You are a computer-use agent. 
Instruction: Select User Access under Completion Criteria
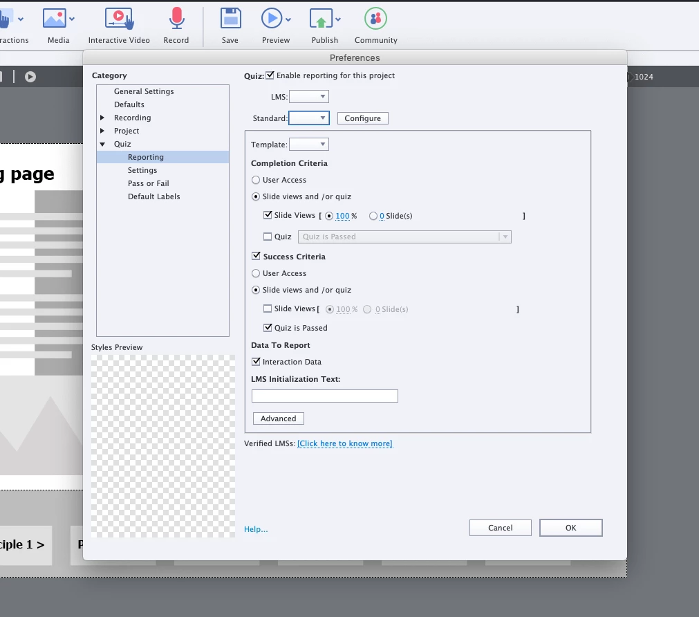pos(256,180)
